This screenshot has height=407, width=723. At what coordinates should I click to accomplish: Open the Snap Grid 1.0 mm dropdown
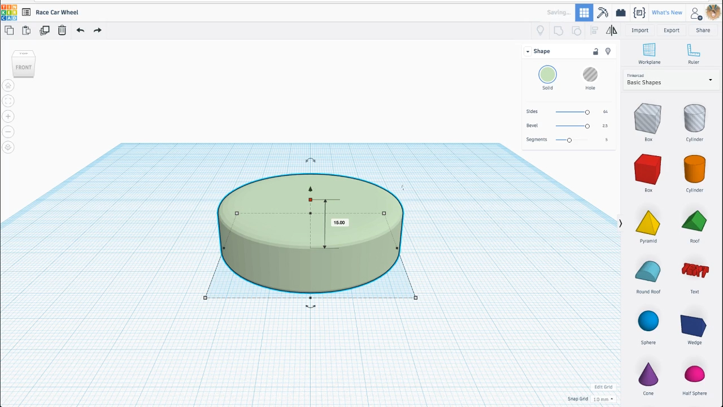(x=602, y=399)
